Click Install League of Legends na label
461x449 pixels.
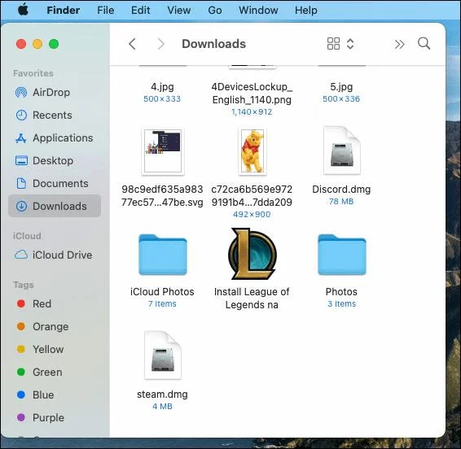click(x=252, y=299)
